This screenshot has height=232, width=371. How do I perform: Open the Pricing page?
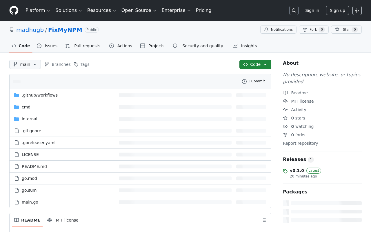coord(203,10)
